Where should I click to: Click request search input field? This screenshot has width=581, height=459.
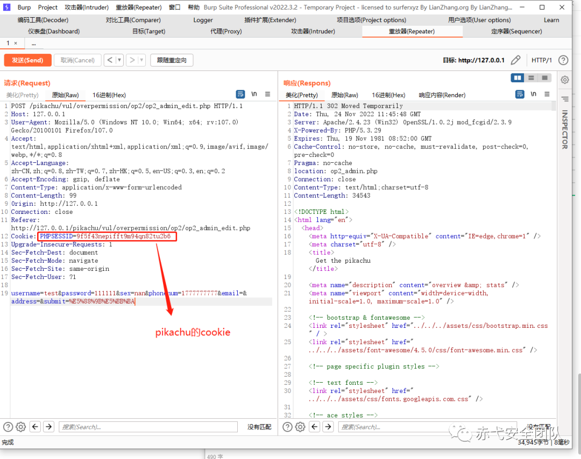(148, 427)
